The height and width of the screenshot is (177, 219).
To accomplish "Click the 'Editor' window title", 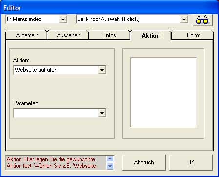I will coord(12,8).
